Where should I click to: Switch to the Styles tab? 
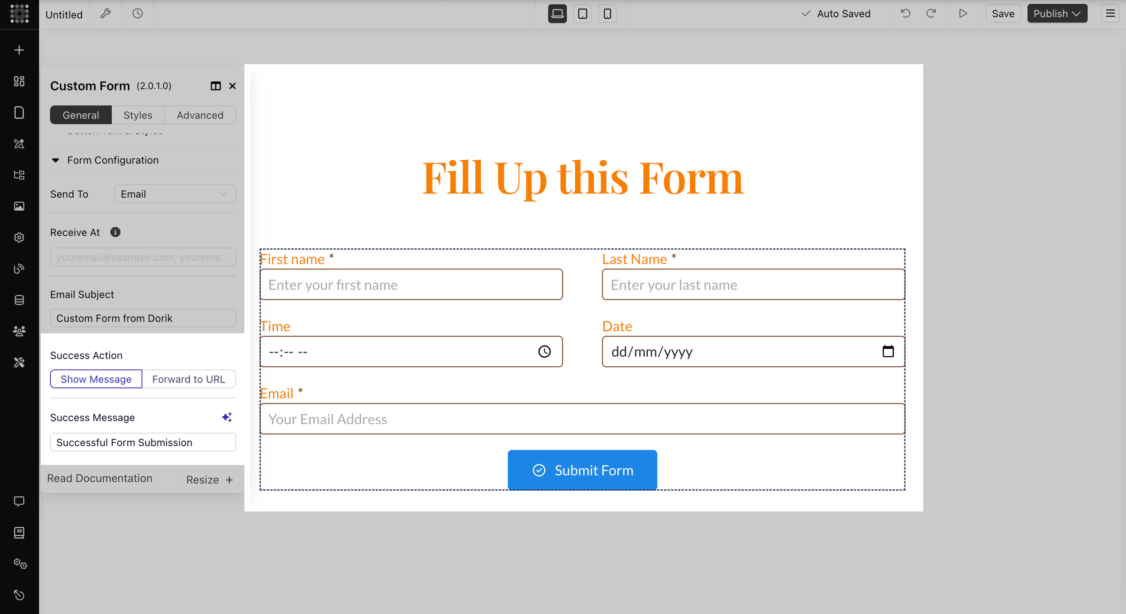pos(138,115)
